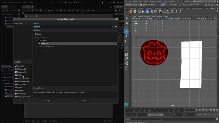
Task: Click the Maya logo icon at lower left
Action: 126,105
